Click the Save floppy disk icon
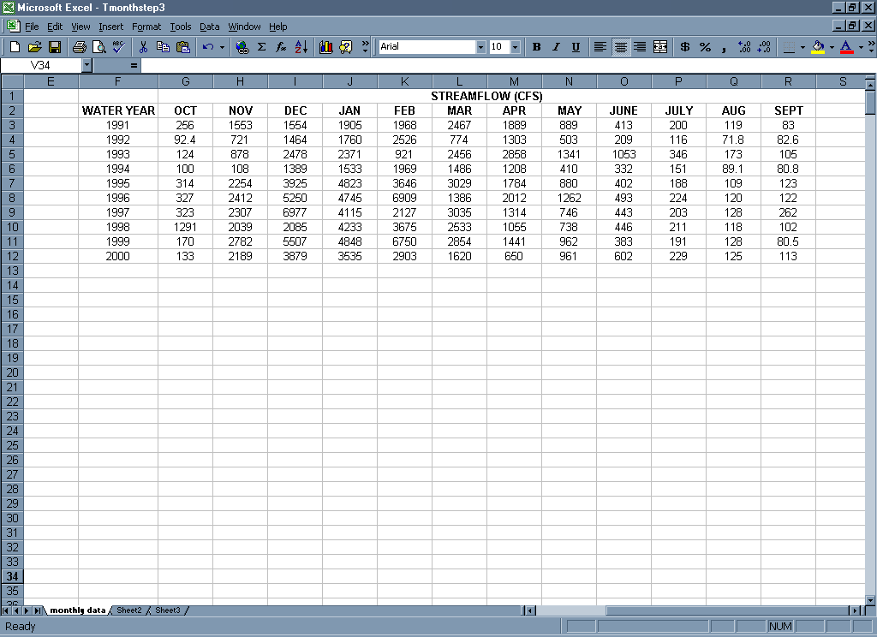Image resolution: width=877 pixels, height=637 pixels. click(x=54, y=47)
